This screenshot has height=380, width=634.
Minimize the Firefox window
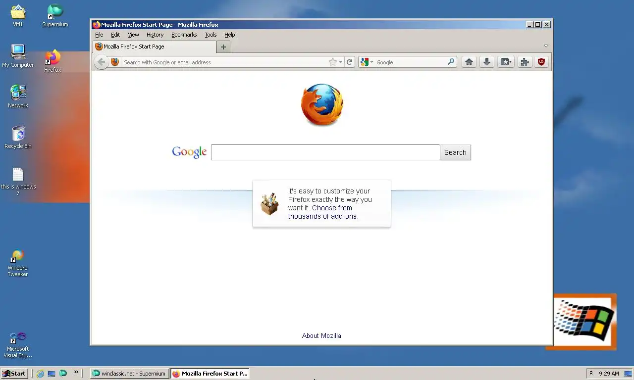point(529,25)
